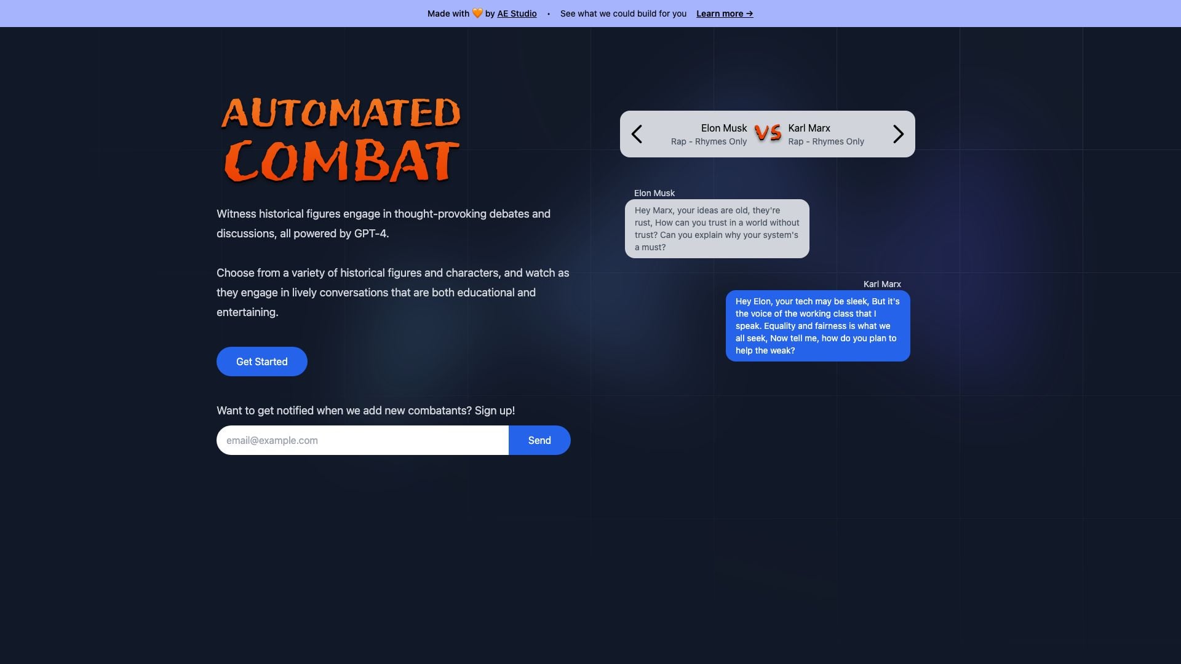Go to next matchup with right chevron
Screen dimensions: 1181x664
point(898,134)
